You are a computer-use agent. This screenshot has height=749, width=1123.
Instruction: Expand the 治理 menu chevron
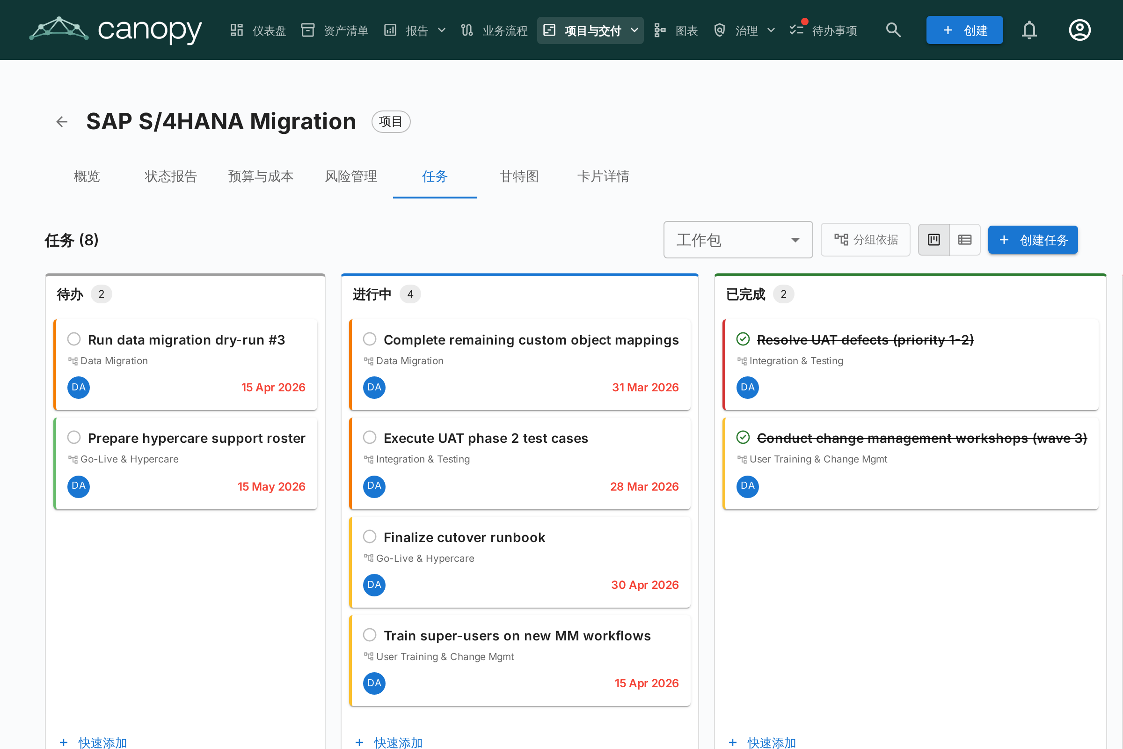coord(771,30)
